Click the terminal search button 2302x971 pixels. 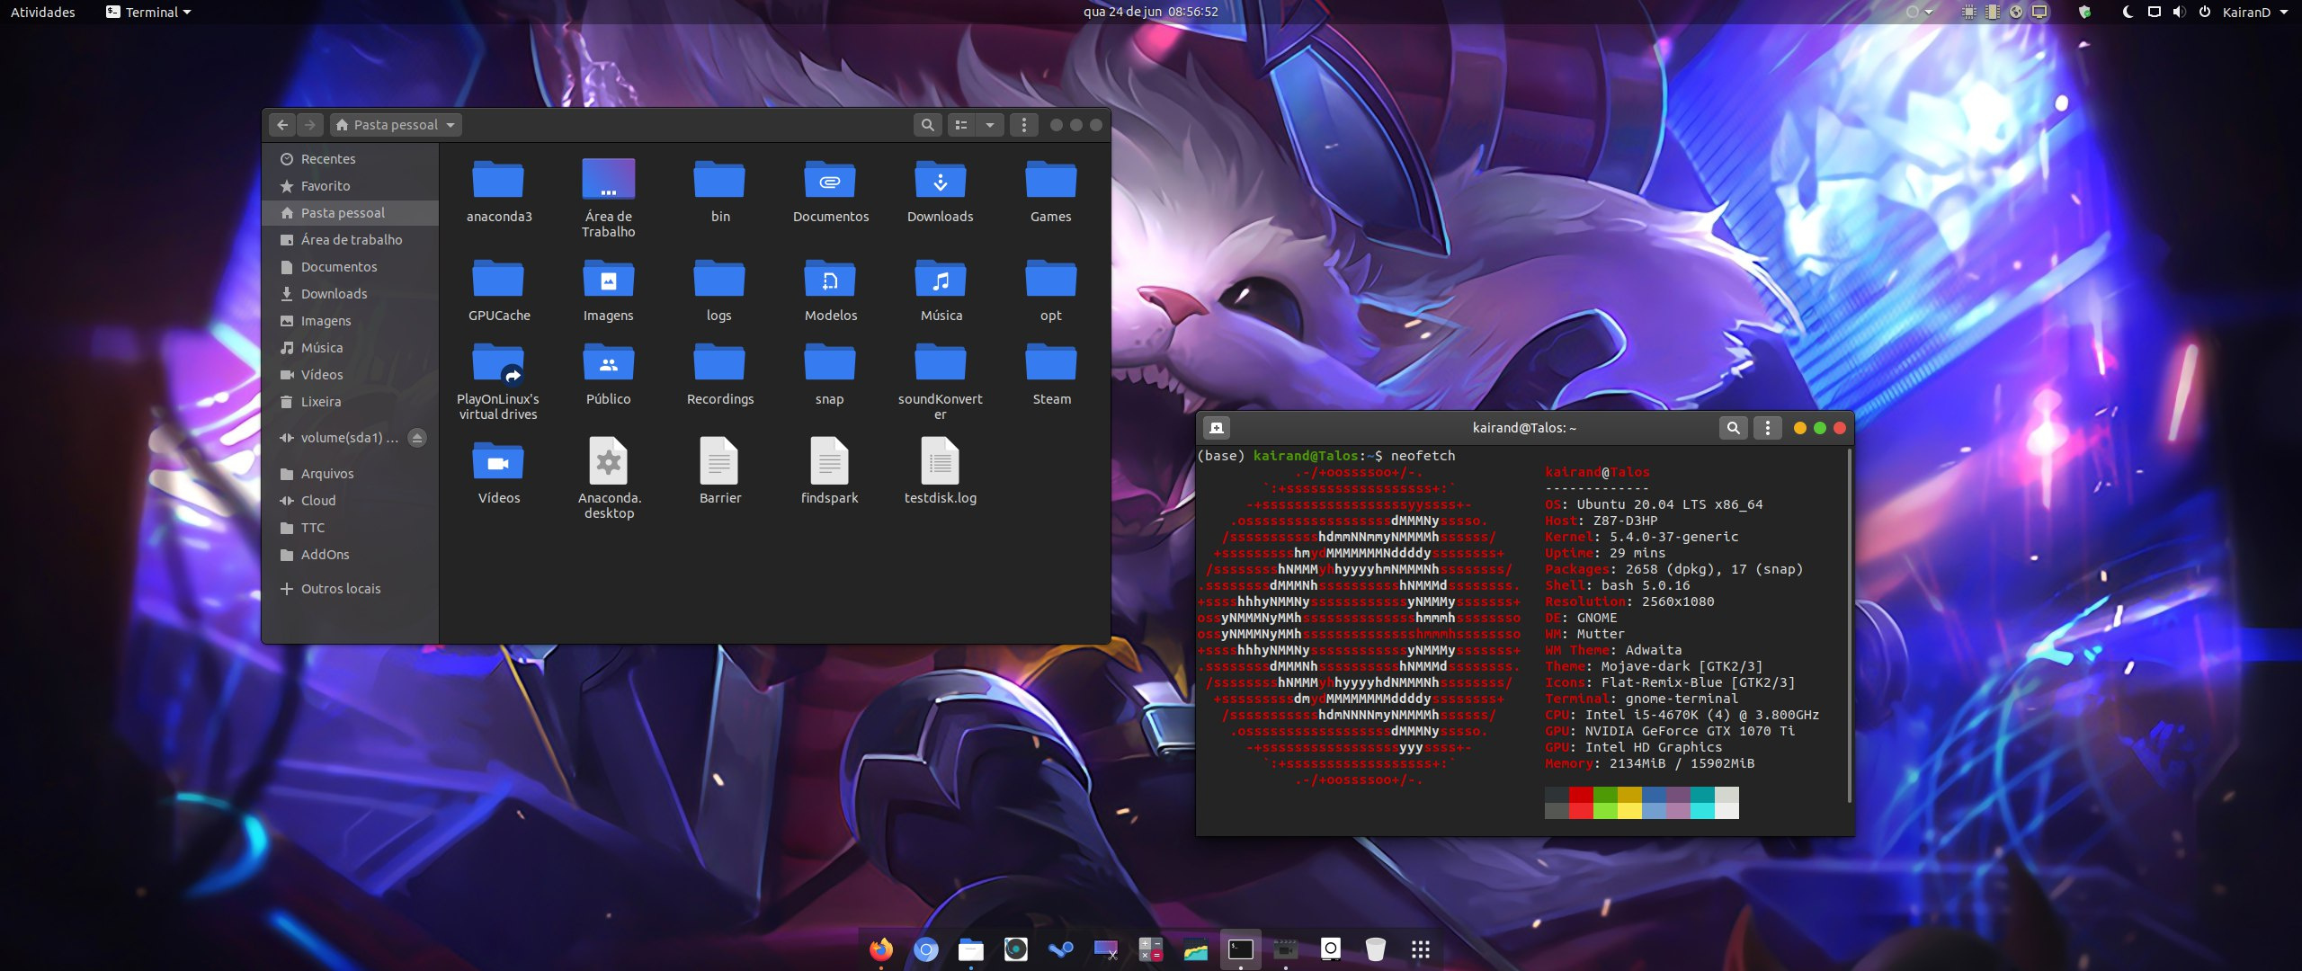click(x=1733, y=428)
